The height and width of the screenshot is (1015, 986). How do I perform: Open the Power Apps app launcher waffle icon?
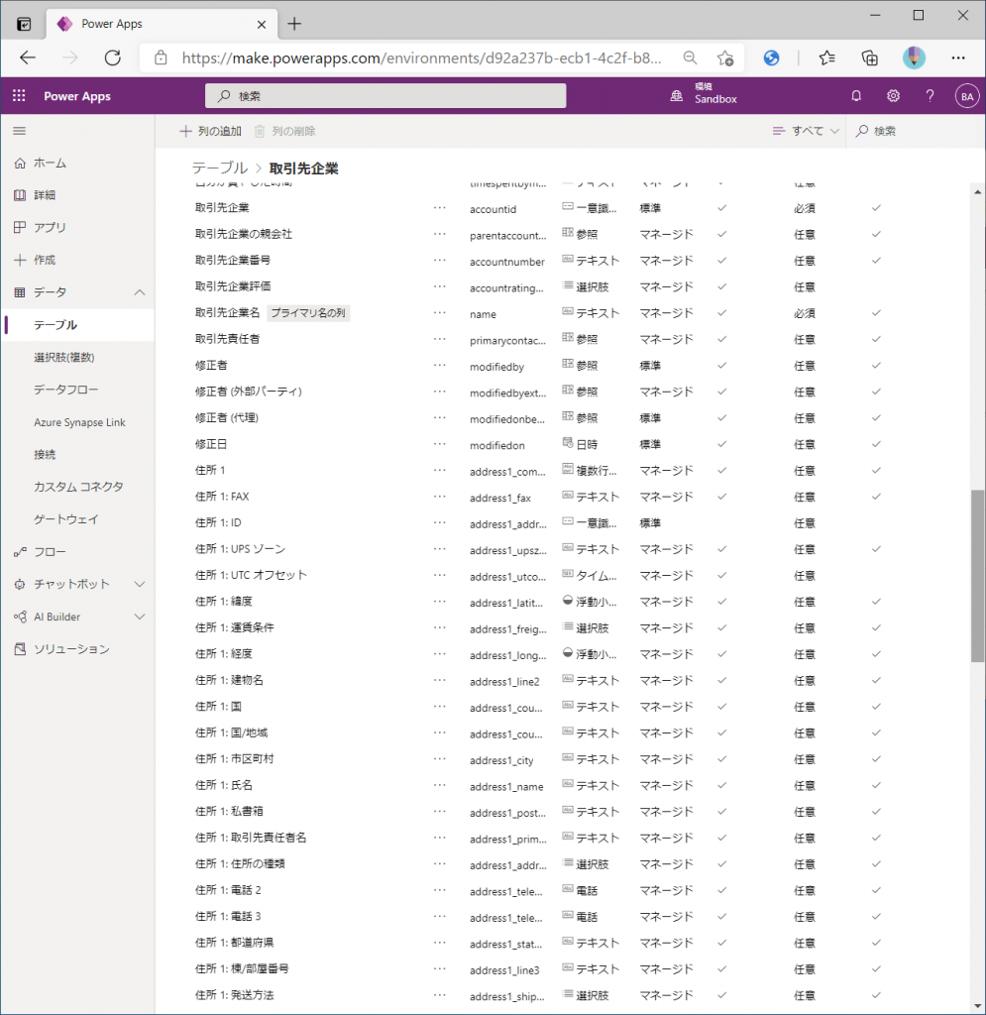pos(19,96)
